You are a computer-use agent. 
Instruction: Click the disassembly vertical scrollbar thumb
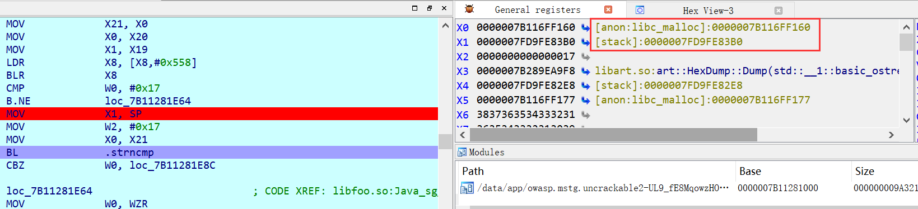(x=445, y=141)
